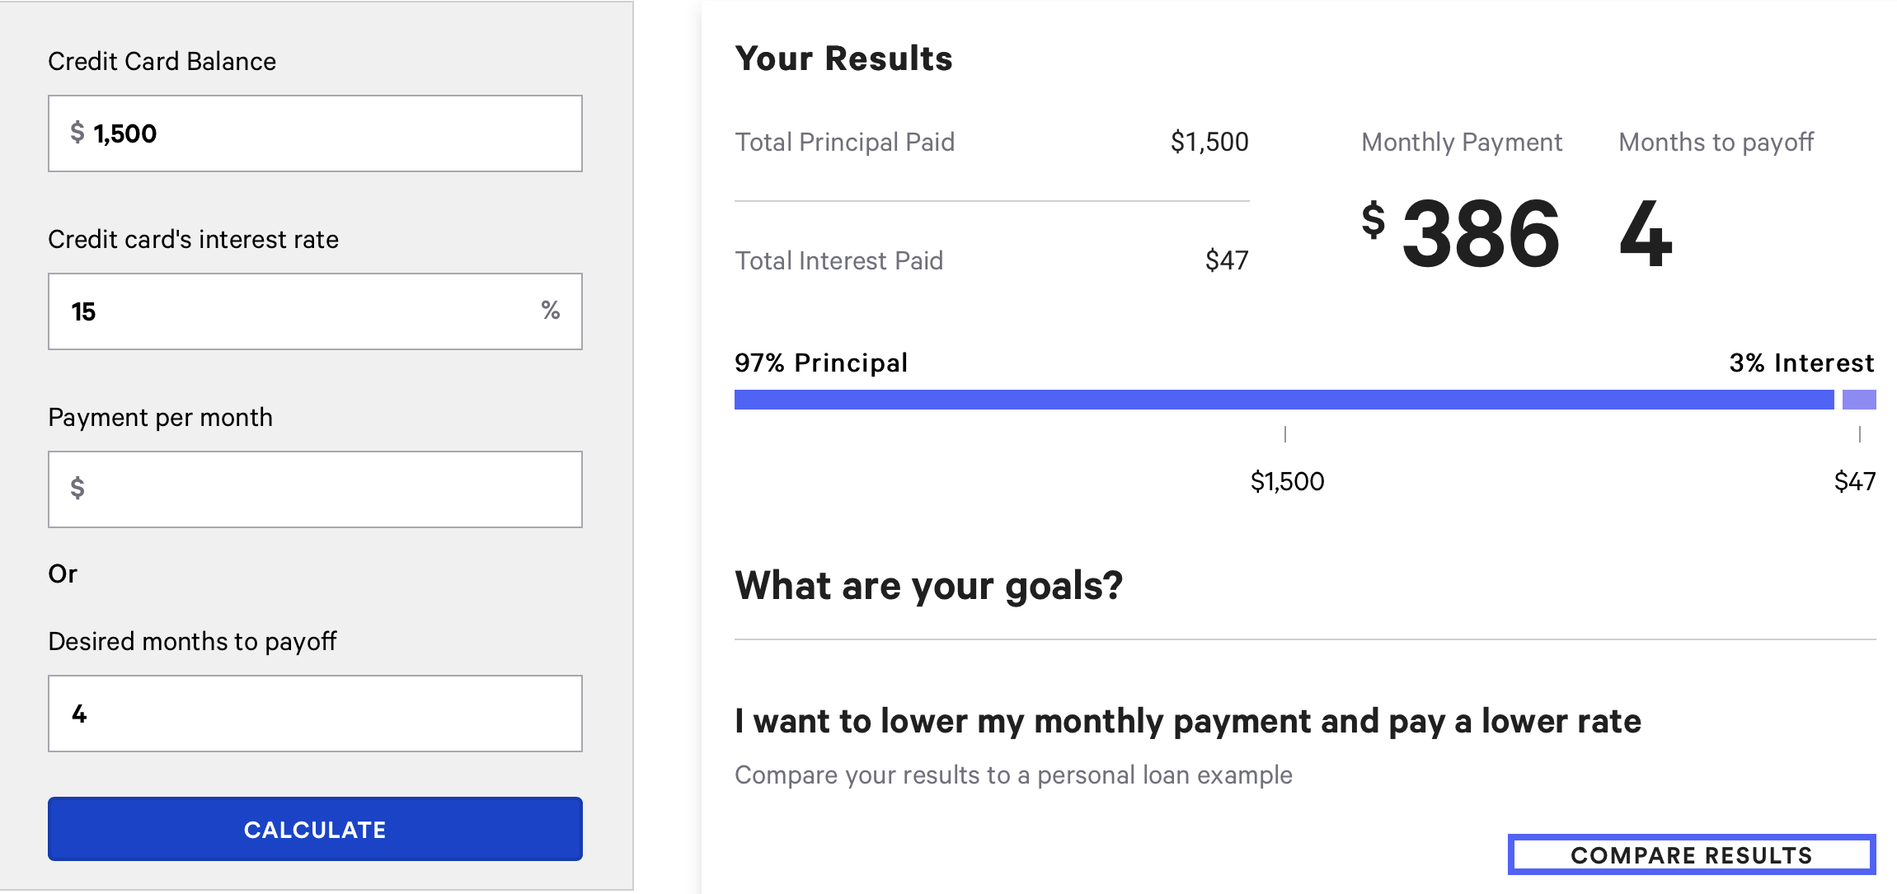Click the blue principal portion of bar
The height and width of the screenshot is (894, 1897).
click(x=1284, y=400)
